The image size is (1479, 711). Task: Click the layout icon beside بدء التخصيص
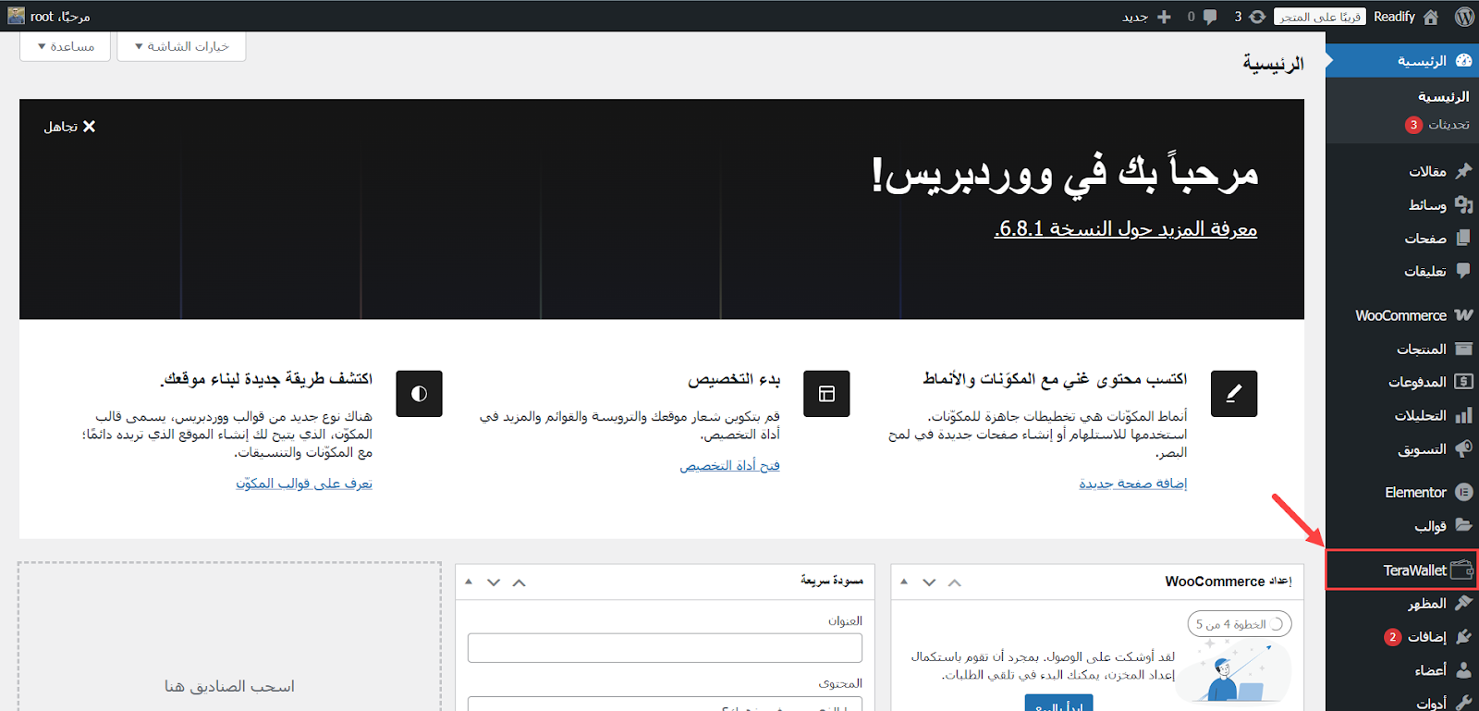826,394
